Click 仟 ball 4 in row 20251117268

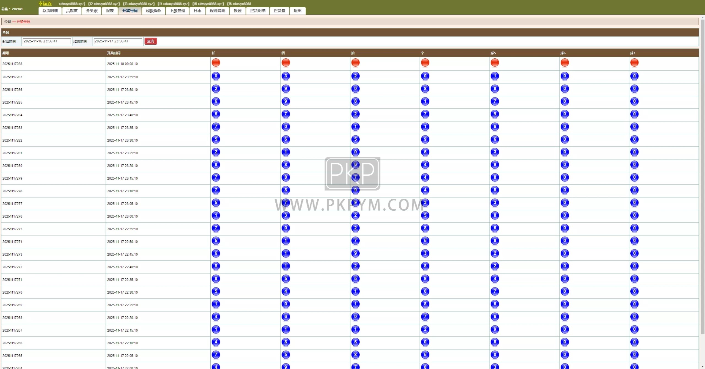coord(216,317)
